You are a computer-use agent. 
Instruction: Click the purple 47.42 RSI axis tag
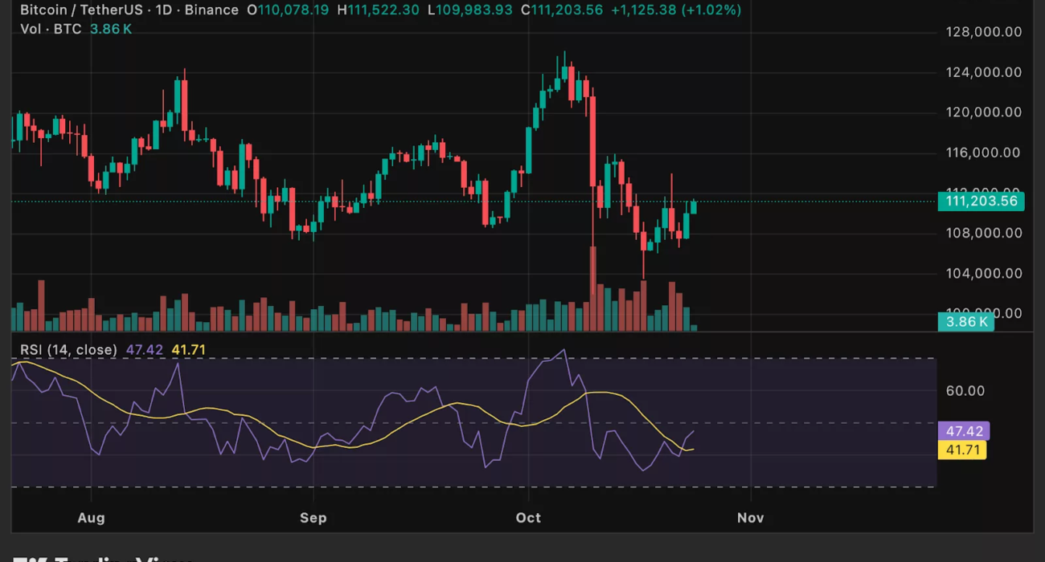[964, 431]
